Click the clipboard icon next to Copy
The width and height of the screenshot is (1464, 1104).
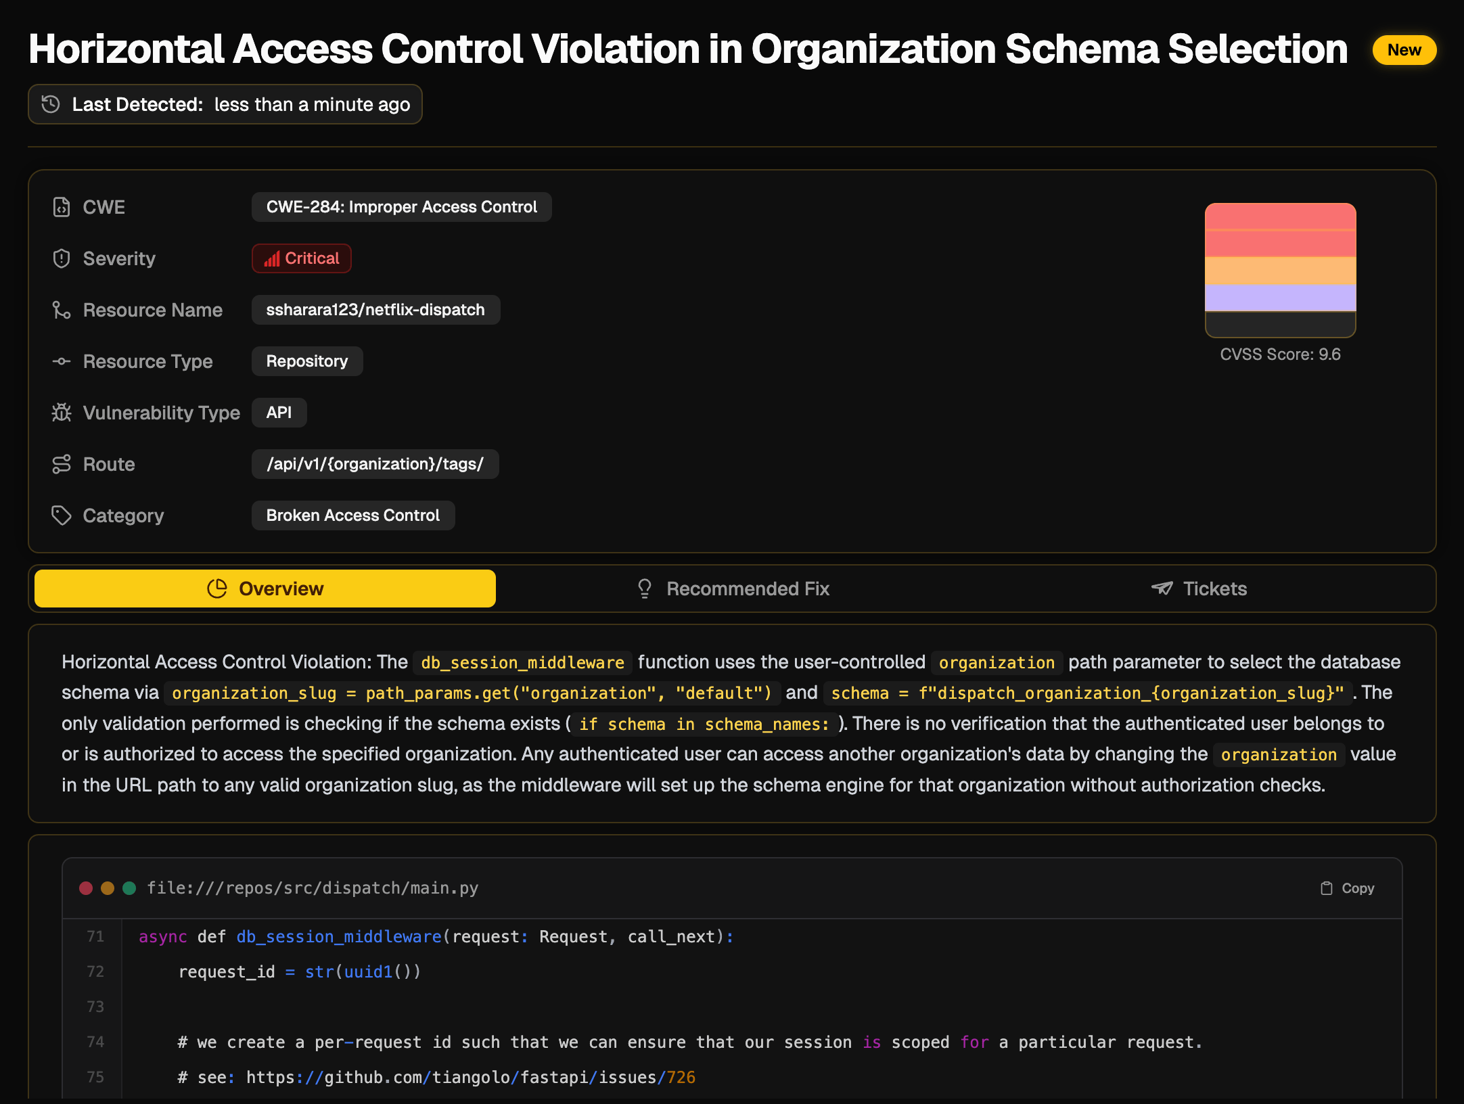[1327, 888]
